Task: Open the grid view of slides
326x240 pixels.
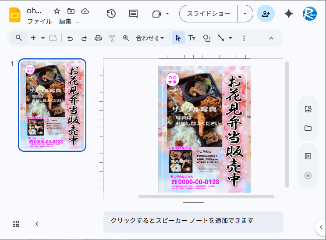Action: (x=16, y=224)
